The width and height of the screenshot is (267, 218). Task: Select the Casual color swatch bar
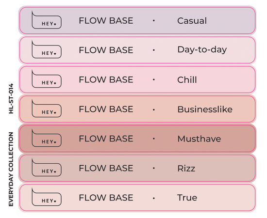pyautogui.click(x=137, y=20)
